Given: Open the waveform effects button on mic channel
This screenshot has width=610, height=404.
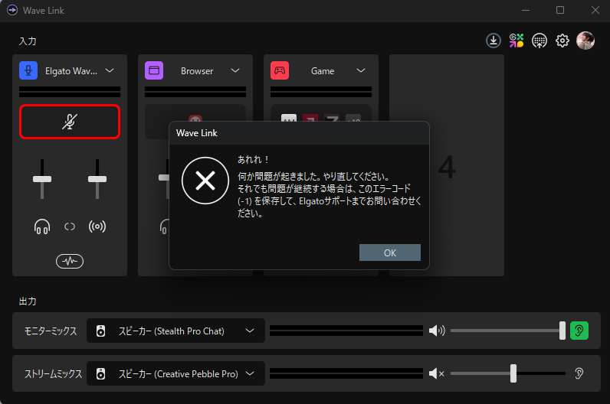Looking at the screenshot, I should click(70, 261).
